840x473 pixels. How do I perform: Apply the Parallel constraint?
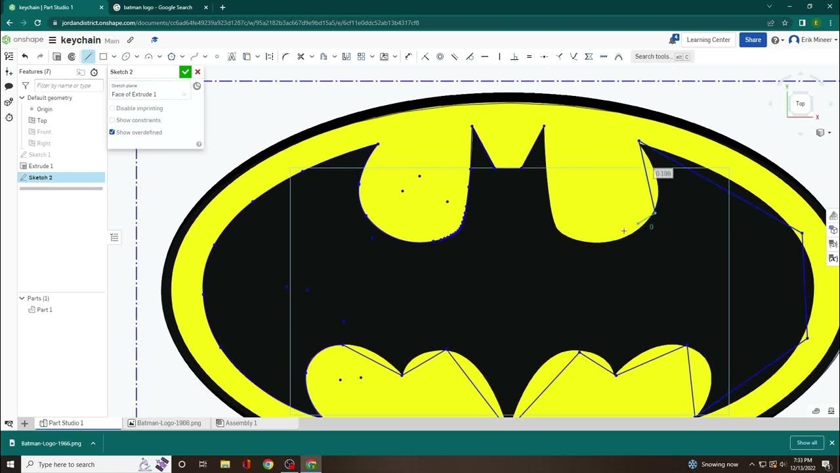[455, 56]
